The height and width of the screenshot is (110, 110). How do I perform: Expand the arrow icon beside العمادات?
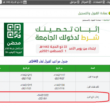104,2
